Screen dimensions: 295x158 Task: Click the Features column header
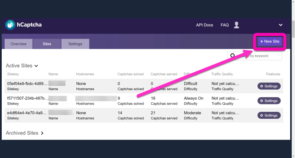click(x=273, y=74)
